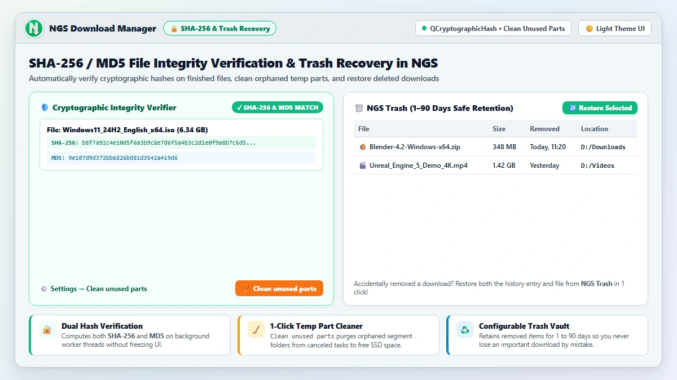The image size is (677, 380).
Task: Click the sun icon in Light Theme UI button
Action: (x=590, y=29)
